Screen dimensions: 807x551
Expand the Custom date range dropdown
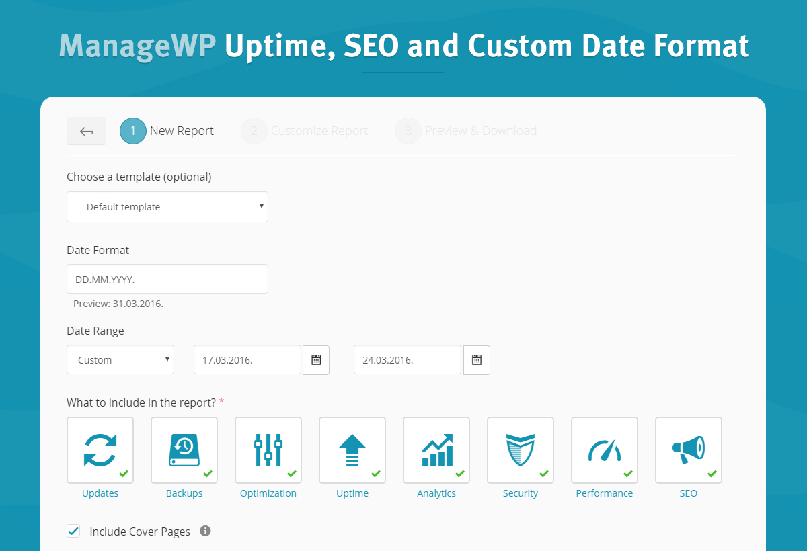[120, 360]
